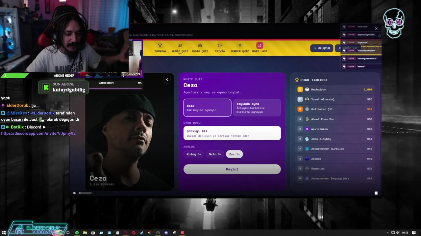Click Hephairon leaderboard entry
421x236 pixels.
click(335, 89)
